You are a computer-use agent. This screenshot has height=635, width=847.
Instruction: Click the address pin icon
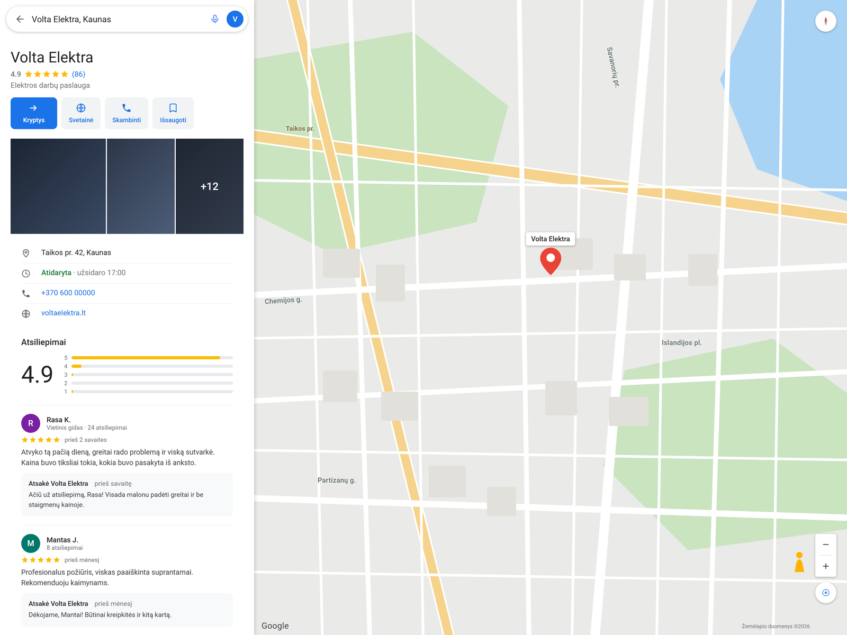click(26, 253)
